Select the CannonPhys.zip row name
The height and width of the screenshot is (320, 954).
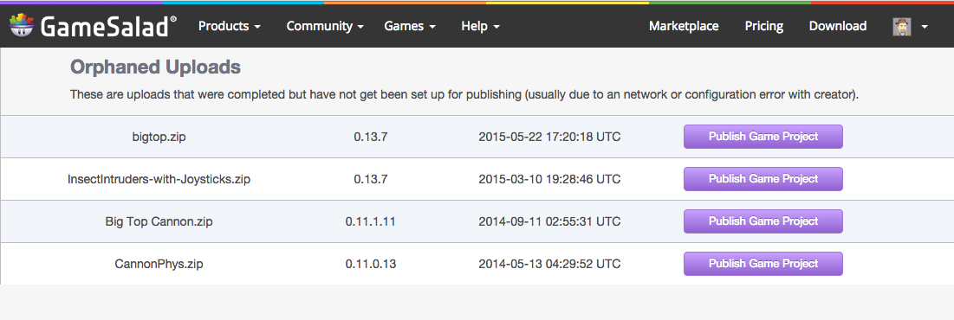point(159,264)
